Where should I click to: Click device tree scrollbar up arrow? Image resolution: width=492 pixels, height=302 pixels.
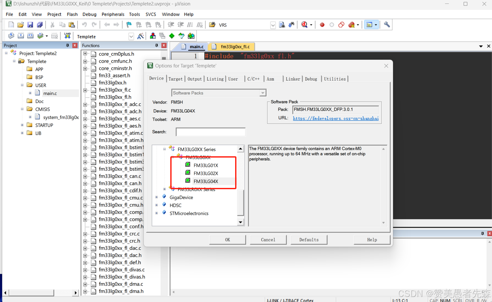(x=241, y=149)
